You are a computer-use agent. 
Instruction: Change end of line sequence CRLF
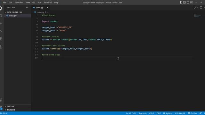tap(159, 113)
